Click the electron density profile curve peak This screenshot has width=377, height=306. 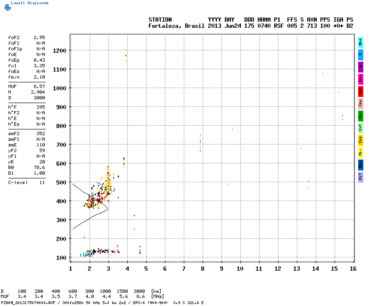(x=107, y=209)
